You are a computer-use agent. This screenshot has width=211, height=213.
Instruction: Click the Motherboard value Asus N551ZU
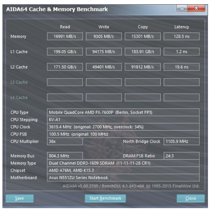123,178
